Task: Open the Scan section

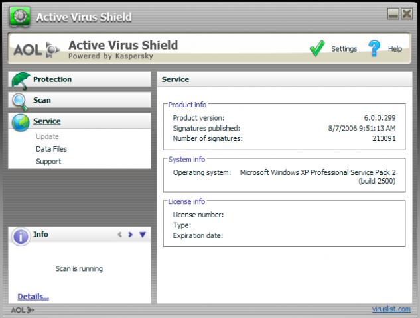Action: [x=80, y=100]
